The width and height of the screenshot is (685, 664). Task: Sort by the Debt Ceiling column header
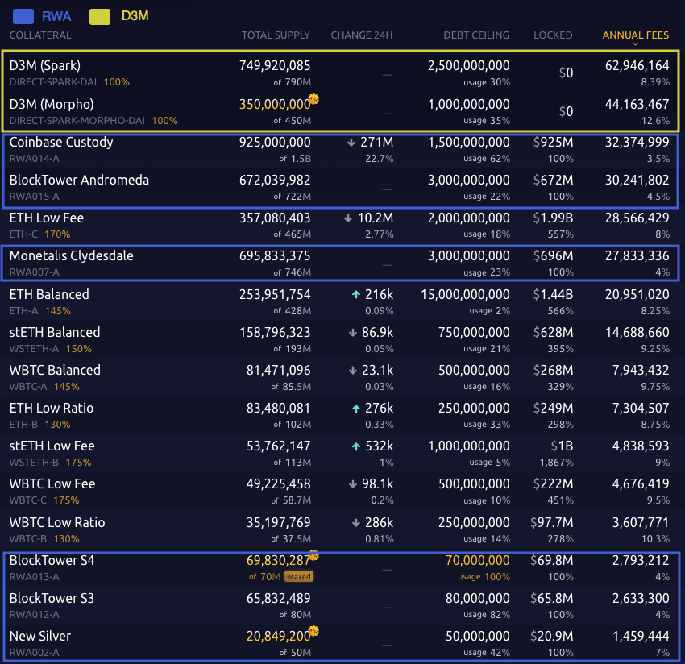(476, 35)
